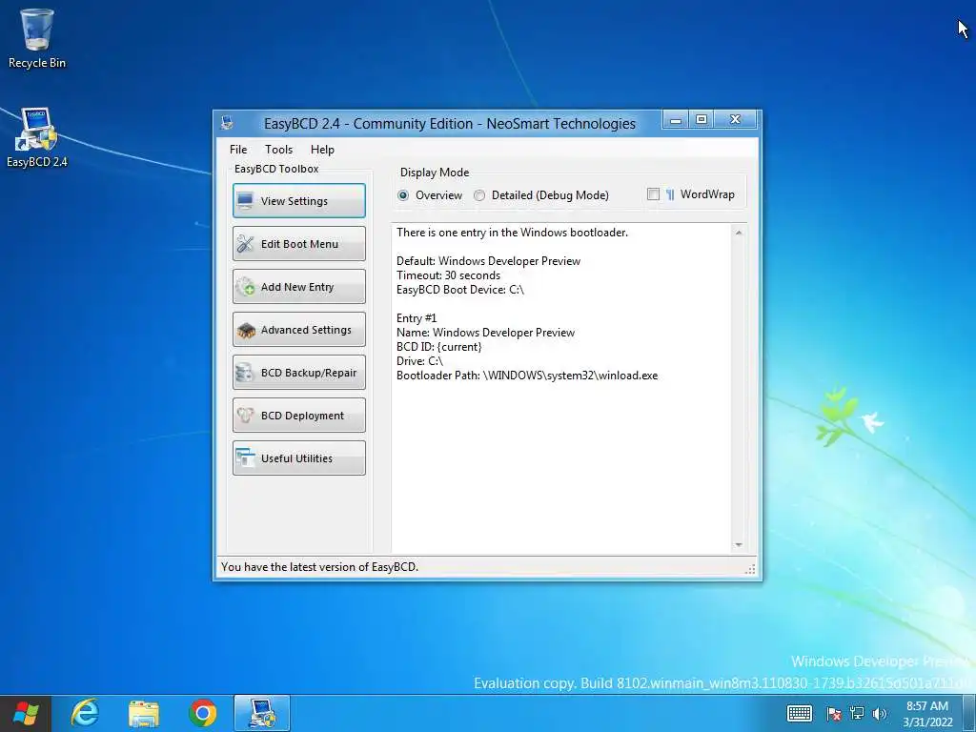This screenshot has width=976, height=732.
Task: Click "There is one entry" bootloader line
Action: (x=512, y=233)
